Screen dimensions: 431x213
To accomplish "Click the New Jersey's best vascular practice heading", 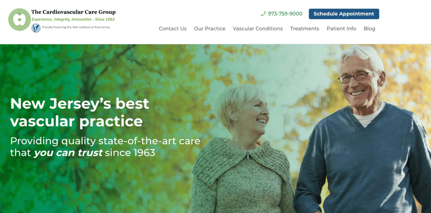I will pyautogui.click(x=80, y=112).
